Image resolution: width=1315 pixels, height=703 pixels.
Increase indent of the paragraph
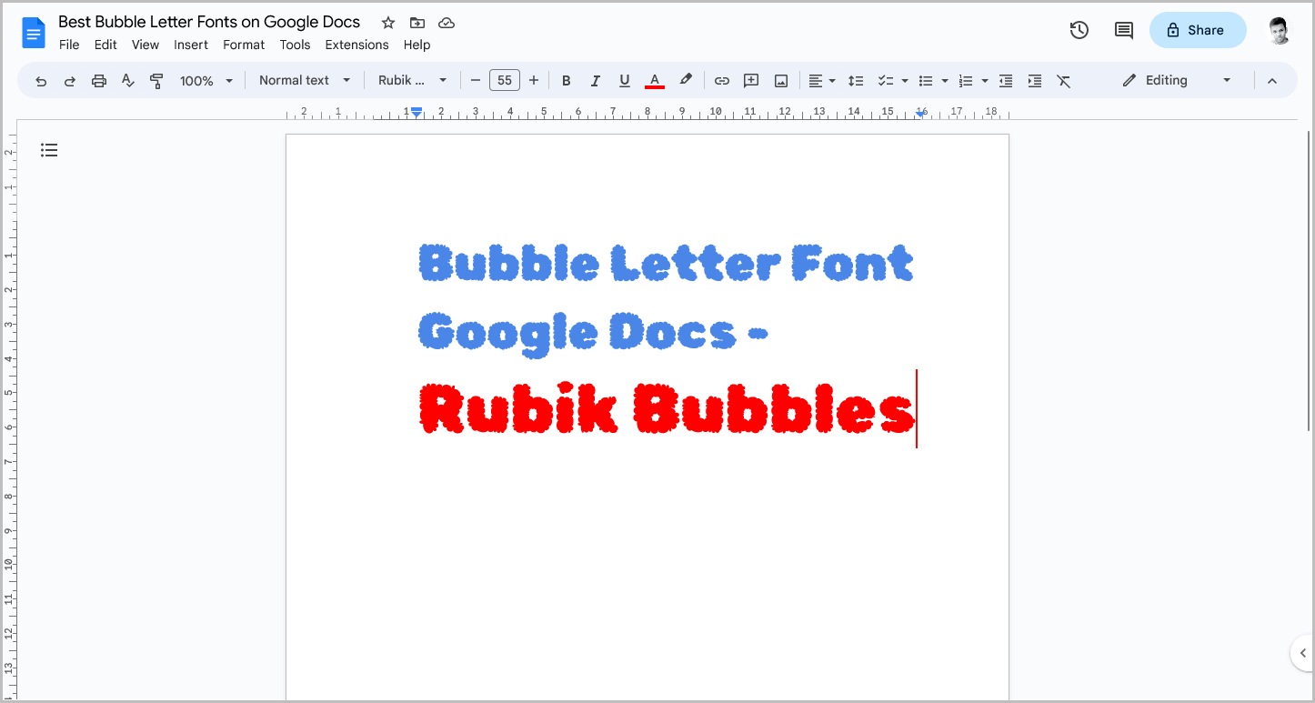[x=1035, y=81]
